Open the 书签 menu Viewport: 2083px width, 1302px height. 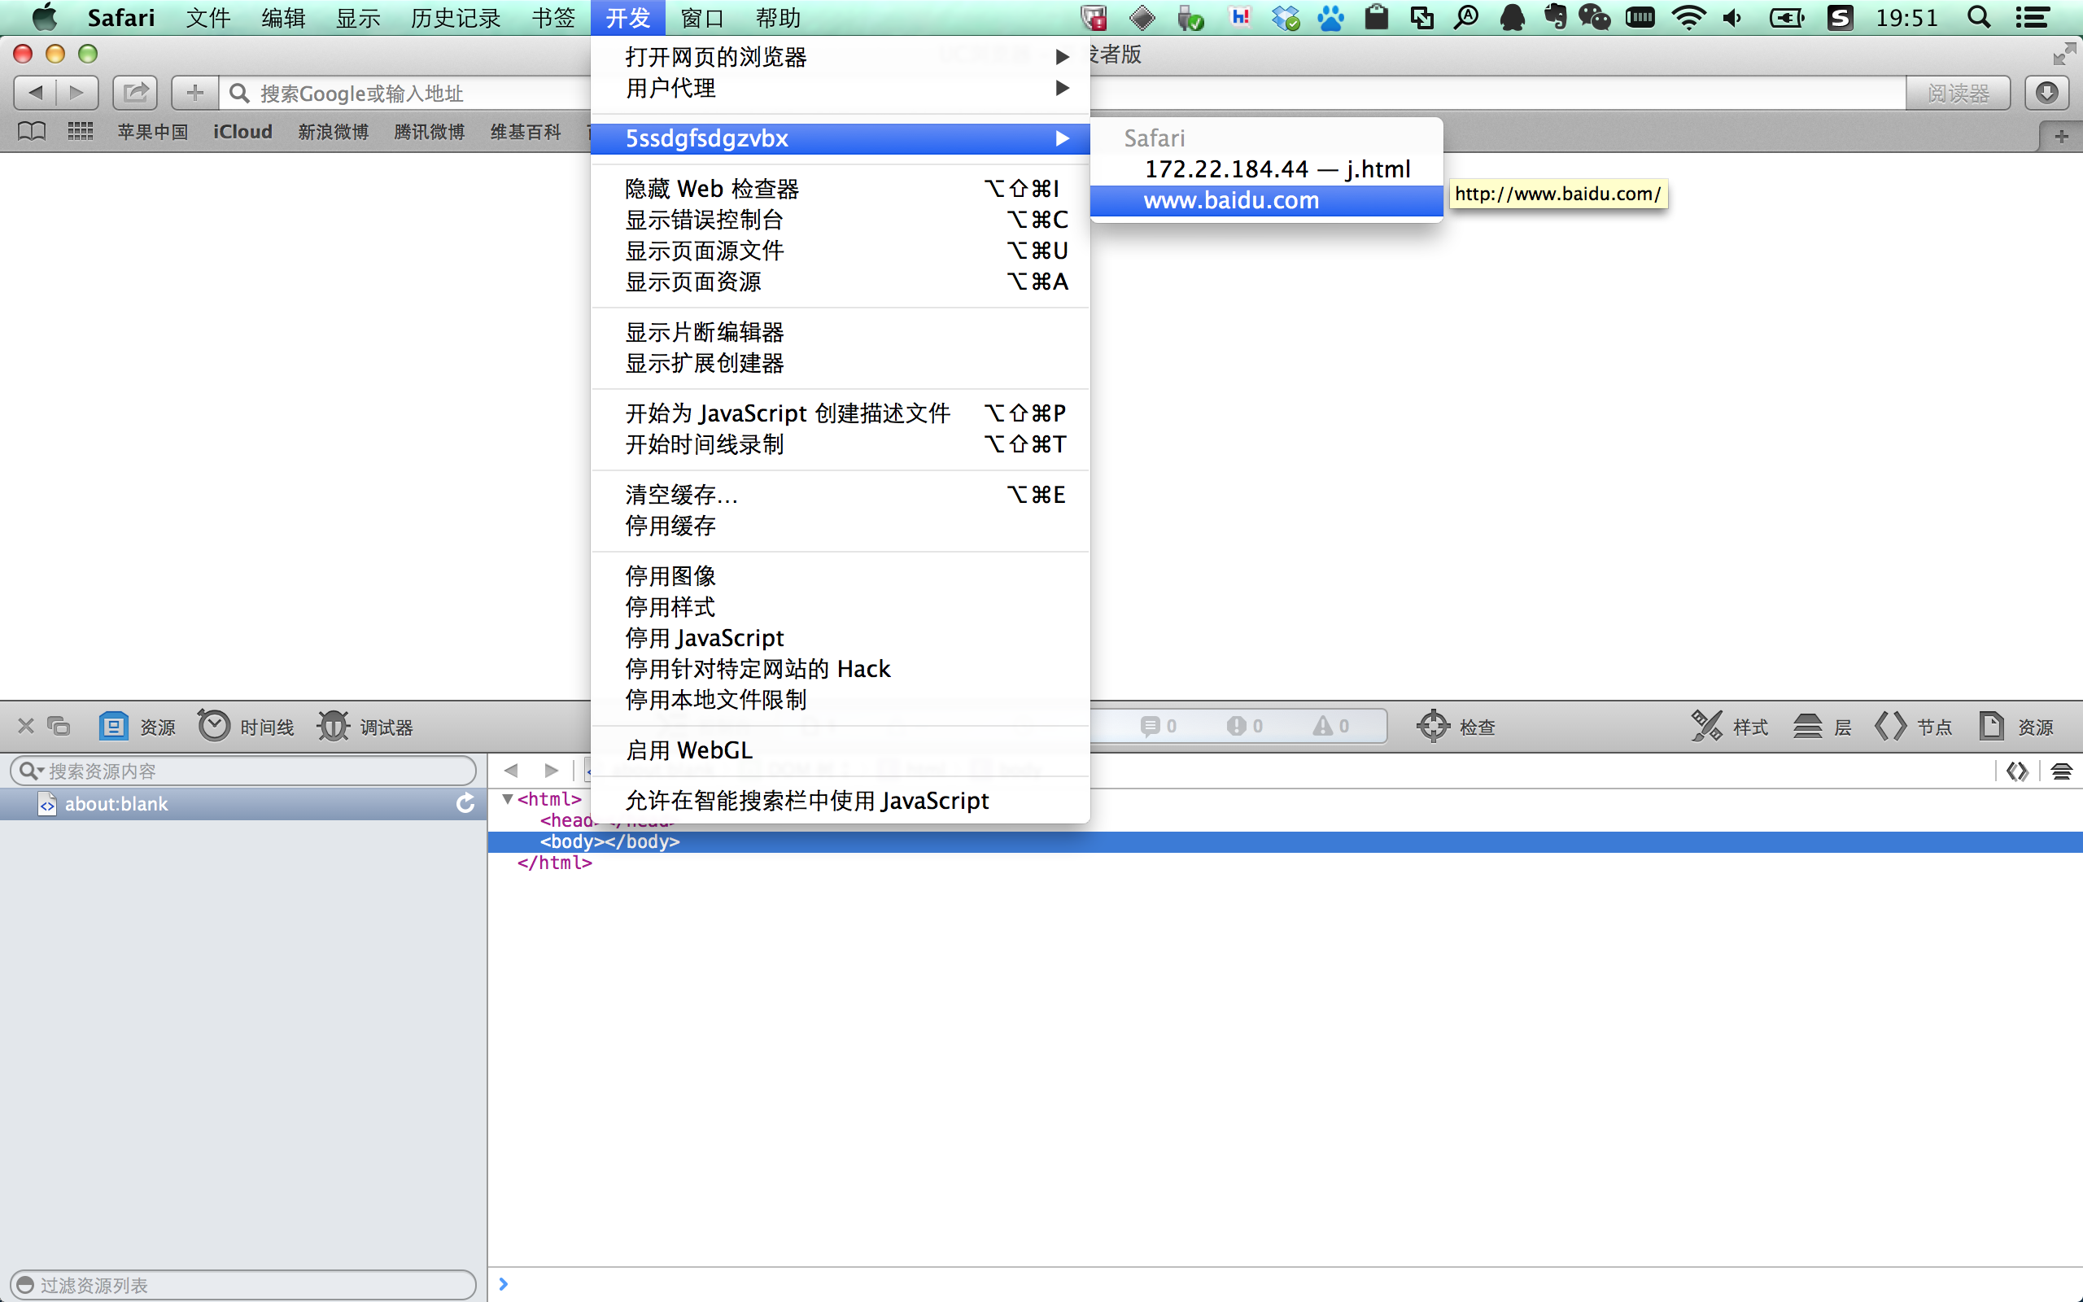coord(552,17)
